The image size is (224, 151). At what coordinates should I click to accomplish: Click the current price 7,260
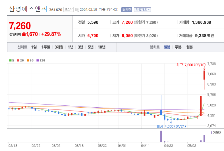coord(20,26)
